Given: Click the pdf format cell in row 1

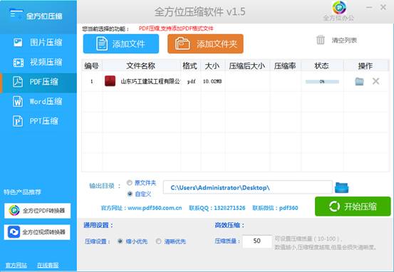Looking at the screenshot, I should (191, 82).
